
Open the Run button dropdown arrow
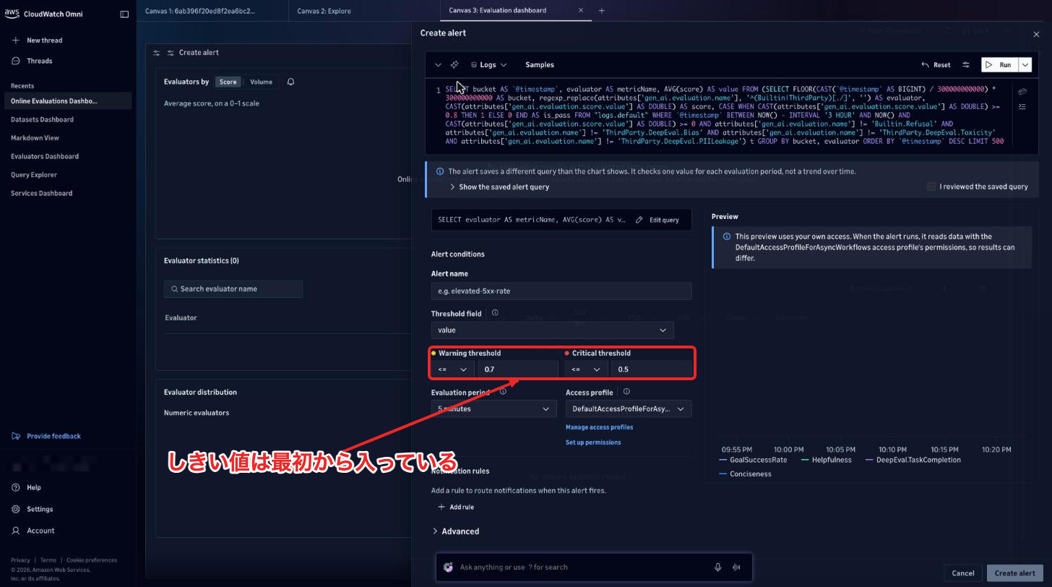[1025, 65]
